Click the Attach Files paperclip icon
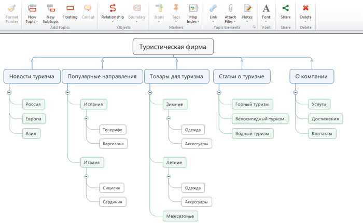Screen dimensions: 363x223 [230, 8]
